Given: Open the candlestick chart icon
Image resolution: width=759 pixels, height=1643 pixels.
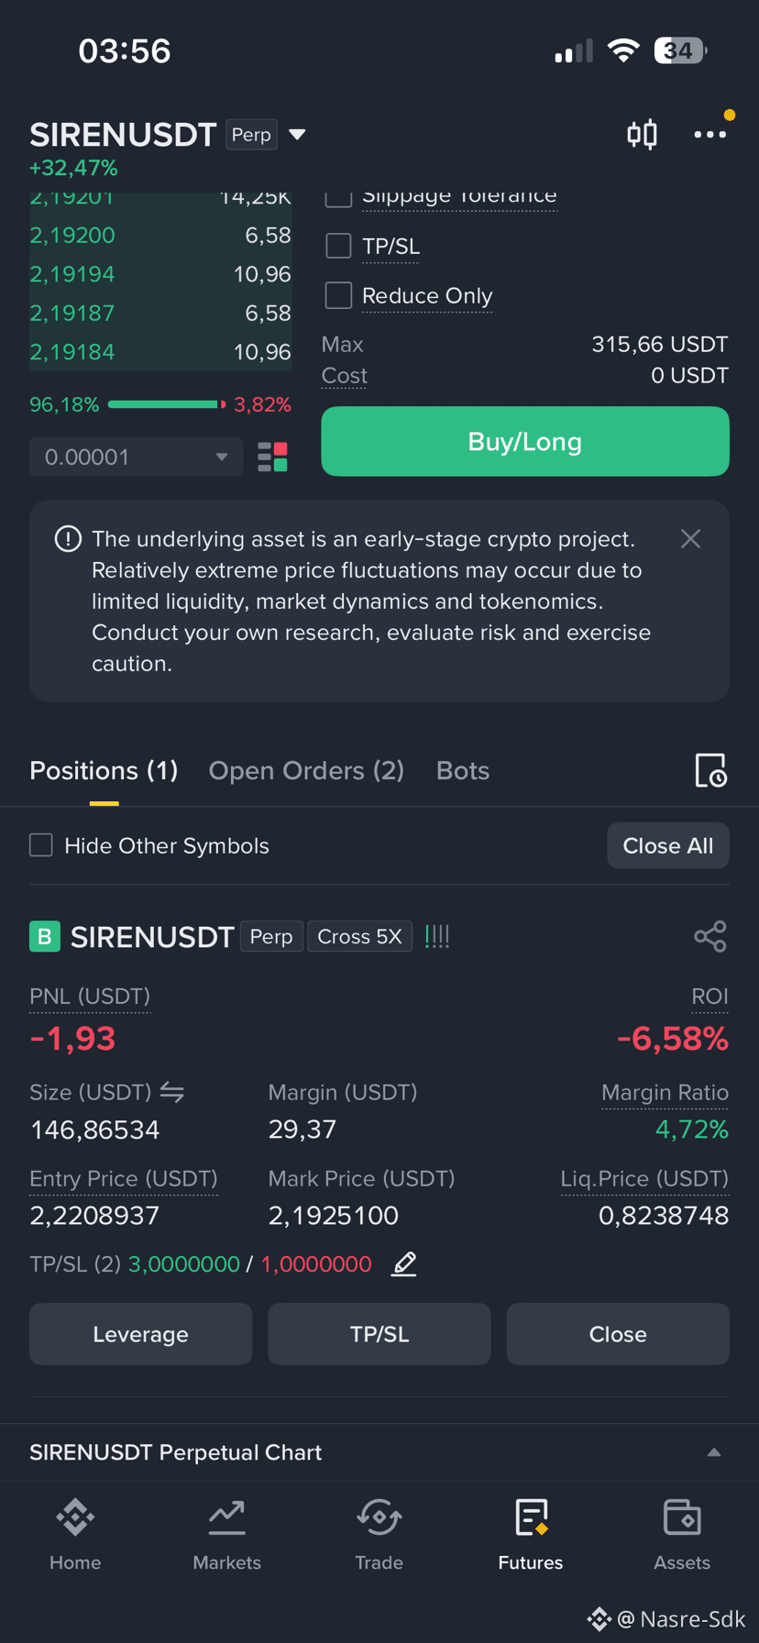Looking at the screenshot, I should 642,135.
